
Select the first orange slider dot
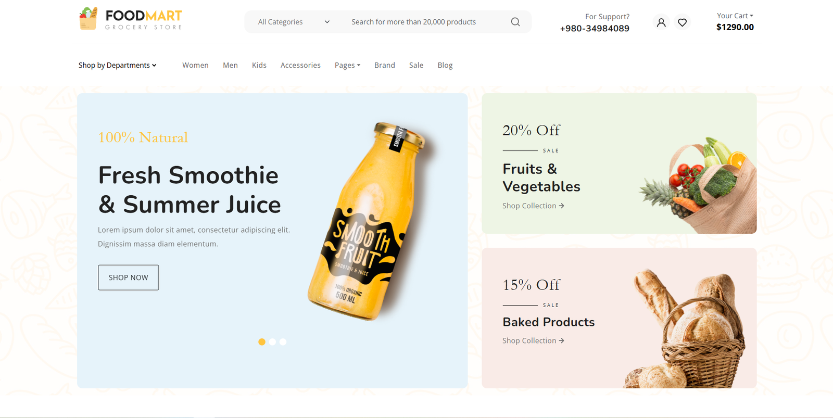262,342
